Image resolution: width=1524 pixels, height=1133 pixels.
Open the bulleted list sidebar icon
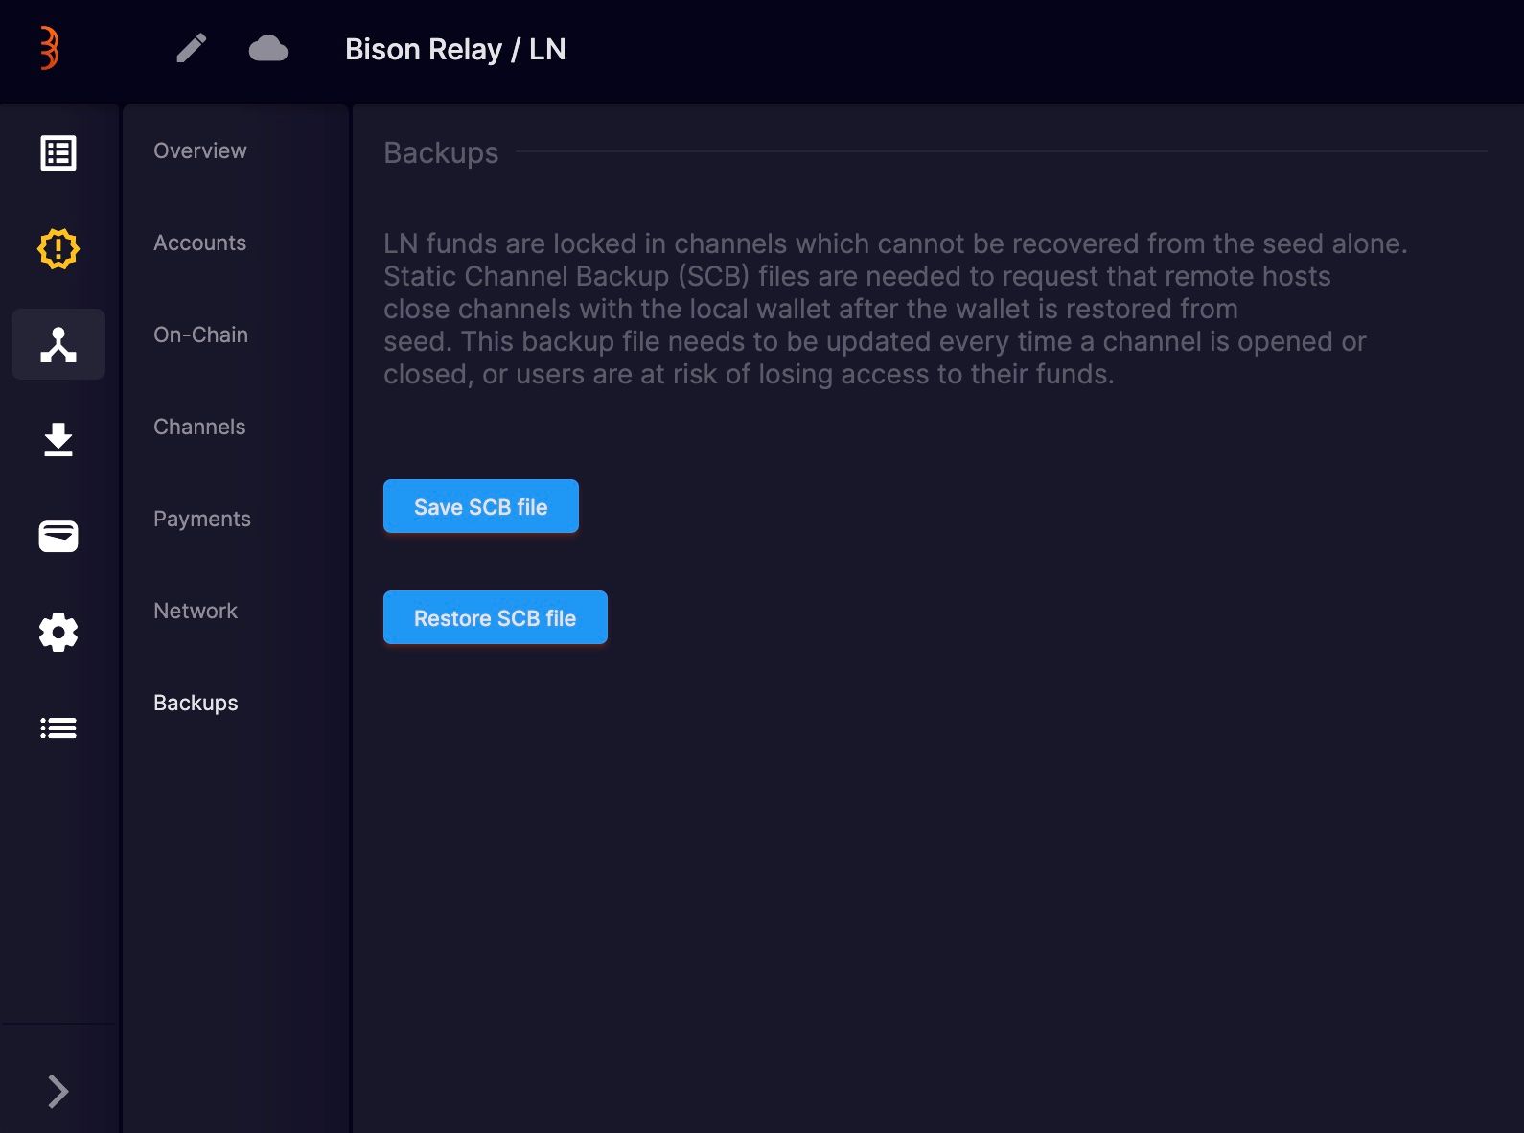coord(58,728)
